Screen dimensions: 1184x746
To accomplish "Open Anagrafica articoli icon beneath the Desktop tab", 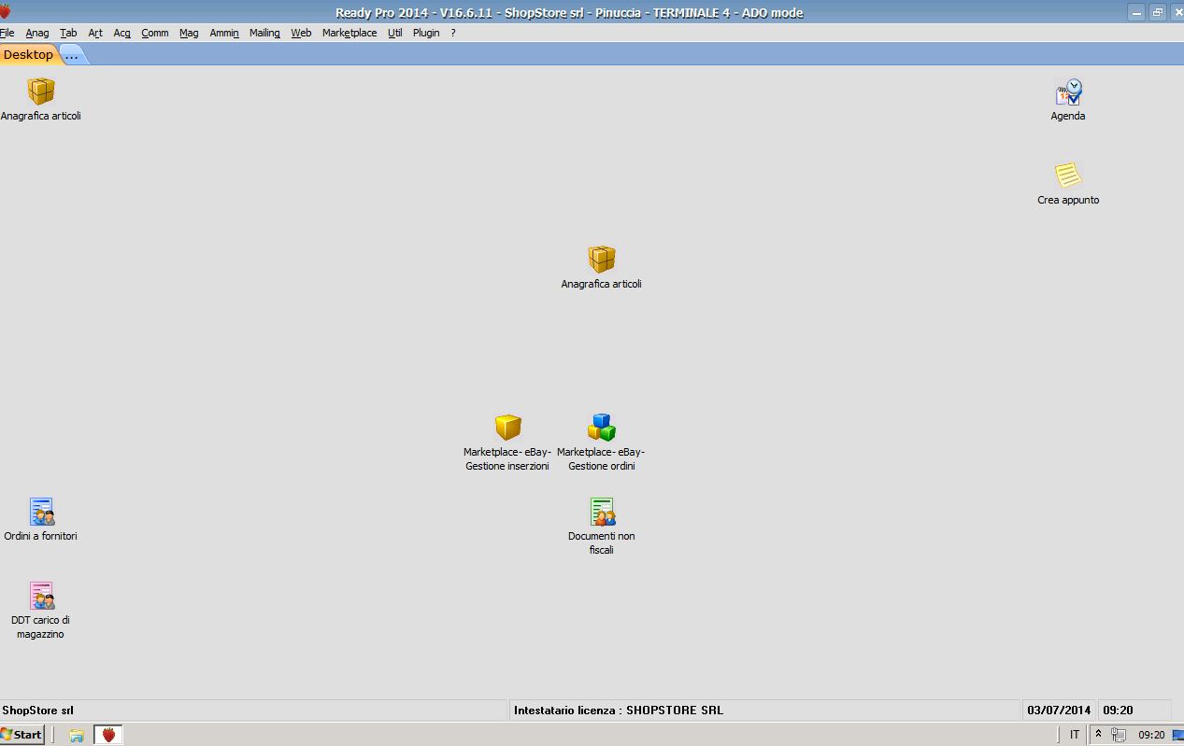I will 41,91.
